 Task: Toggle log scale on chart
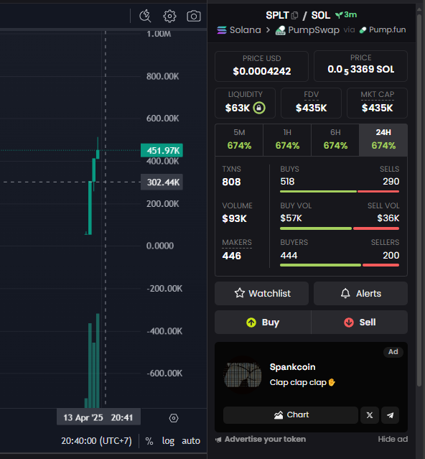(168, 441)
